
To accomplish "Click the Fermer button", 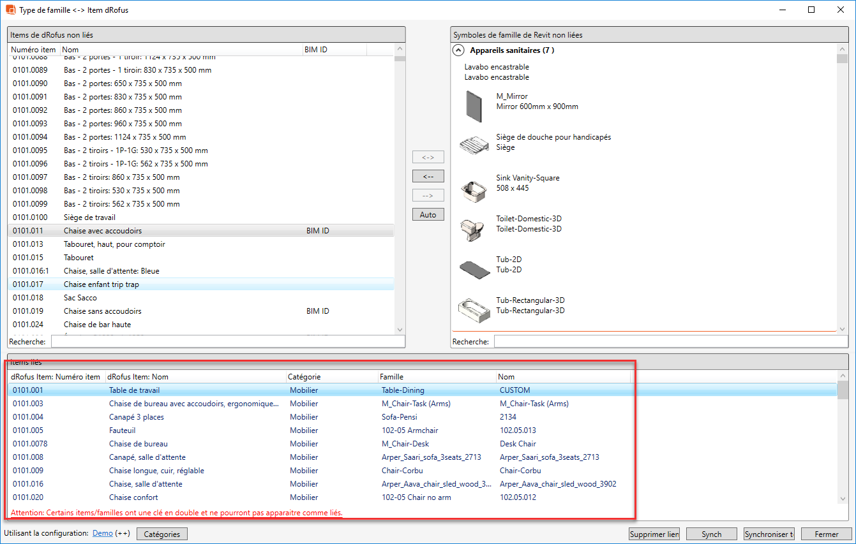I will pyautogui.click(x=826, y=534).
